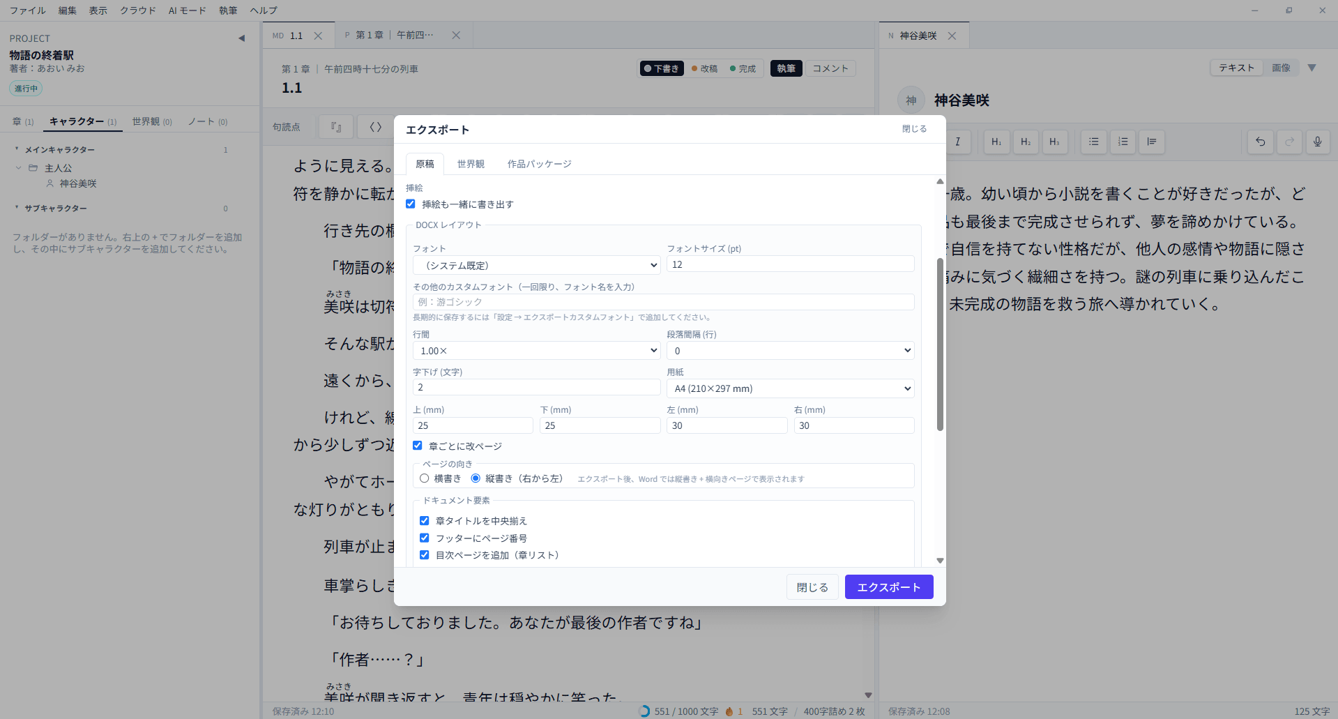1338x719 pixels.
Task: Click the blue エクスポート button
Action: coord(889,587)
